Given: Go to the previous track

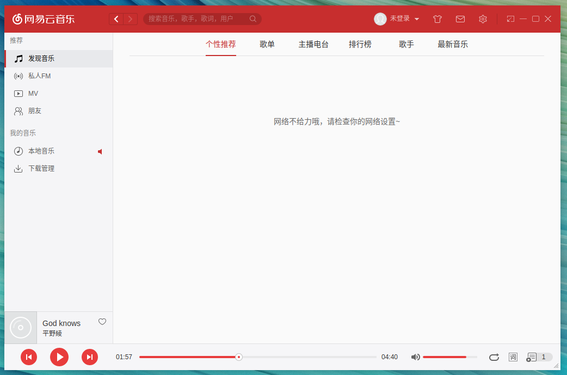Looking at the screenshot, I should pyautogui.click(x=29, y=357).
